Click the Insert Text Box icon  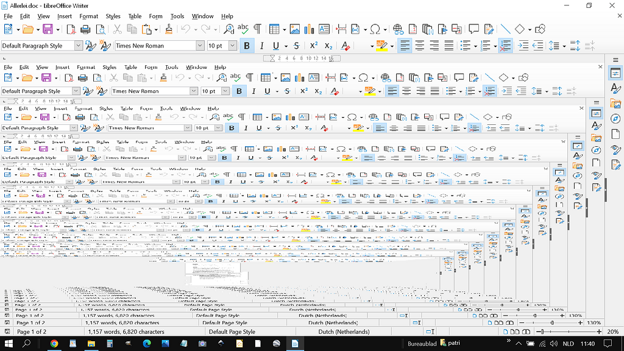(x=323, y=28)
